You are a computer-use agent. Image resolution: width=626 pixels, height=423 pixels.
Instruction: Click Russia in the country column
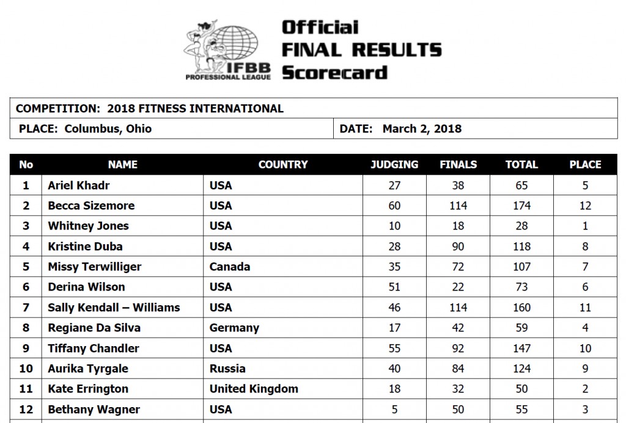pyautogui.click(x=227, y=369)
